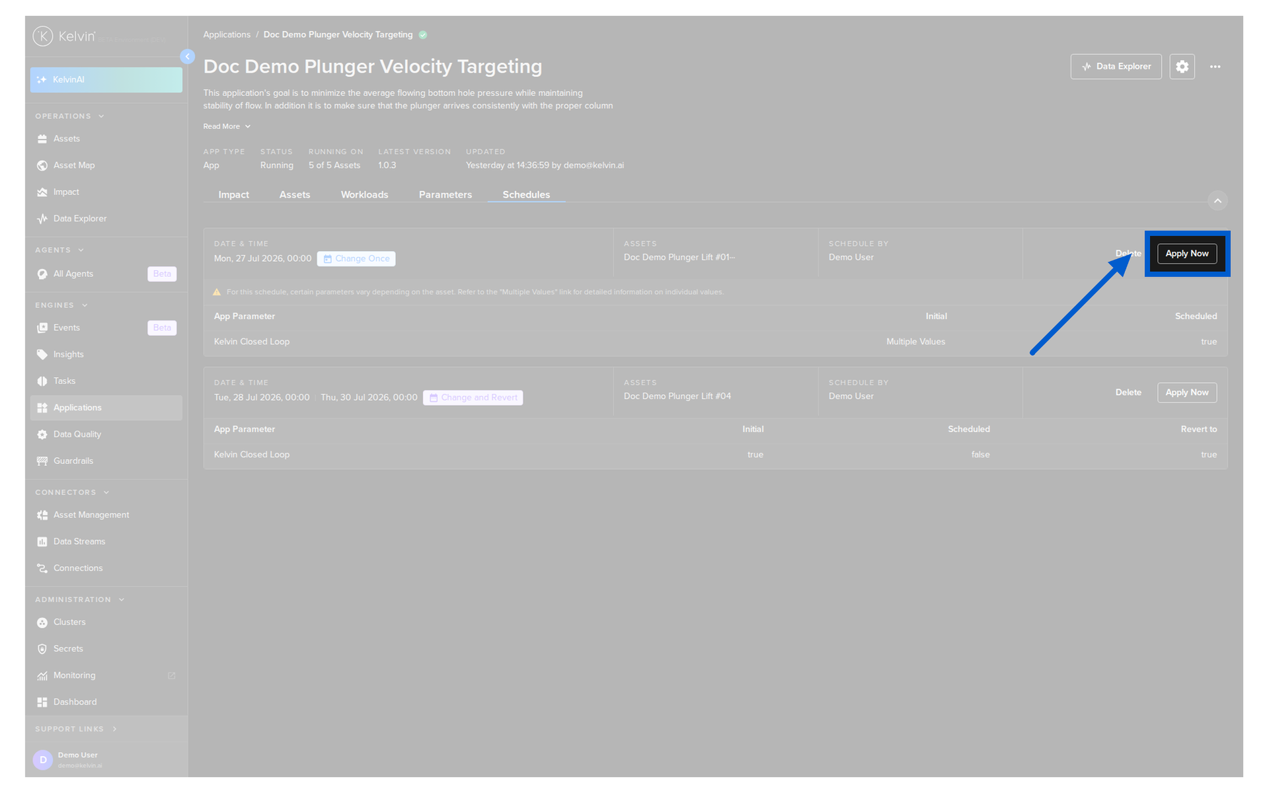Open Connections sidebar icon
Viewport: 1269px width, 793px height.
pos(42,568)
